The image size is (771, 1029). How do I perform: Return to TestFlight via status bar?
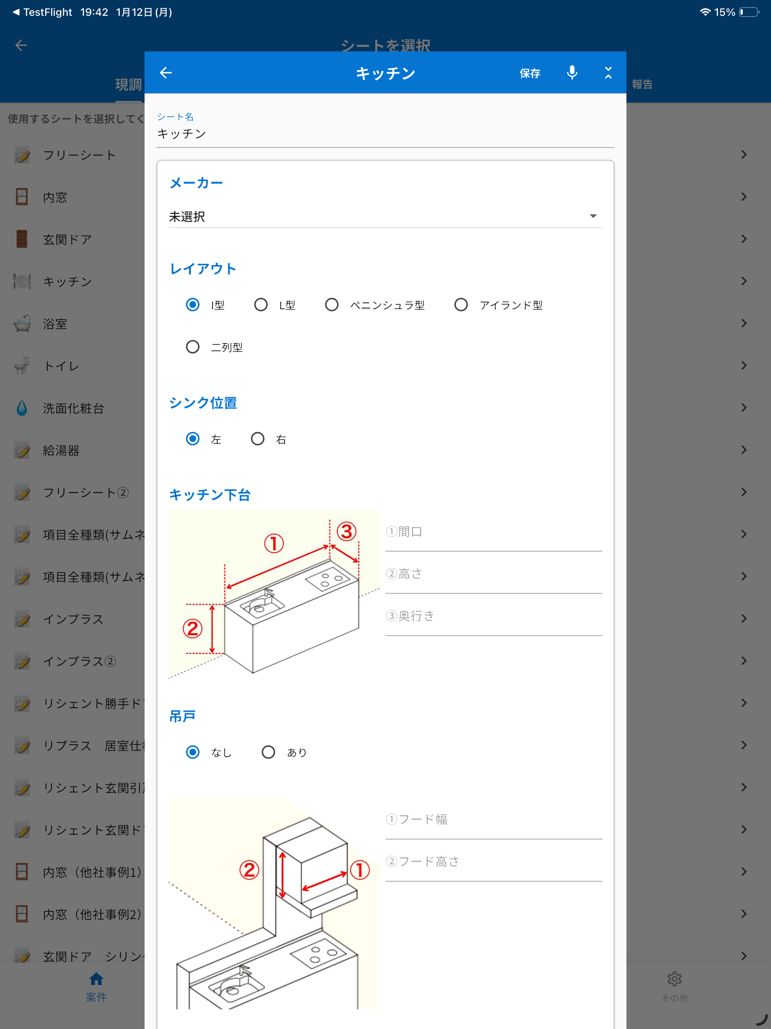pos(42,12)
